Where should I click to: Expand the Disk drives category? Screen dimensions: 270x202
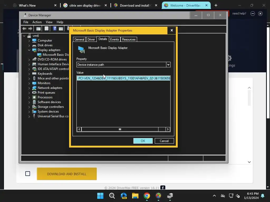tap(29, 46)
